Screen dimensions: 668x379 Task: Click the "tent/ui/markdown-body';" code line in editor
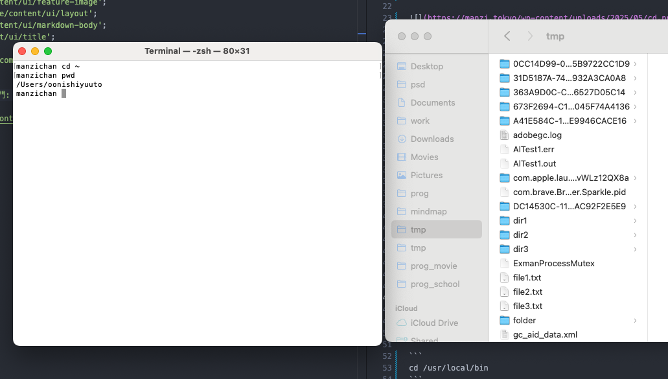pos(53,25)
